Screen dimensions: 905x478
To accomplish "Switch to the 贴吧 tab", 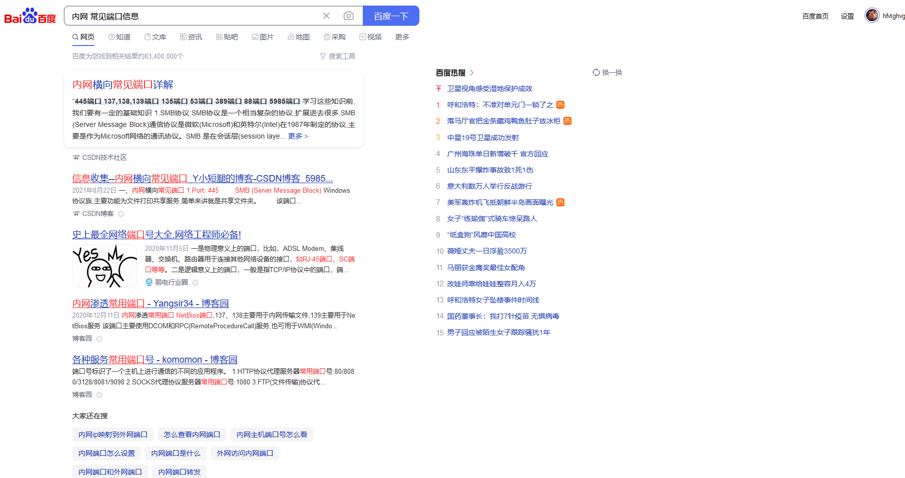I will tap(227, 37).
